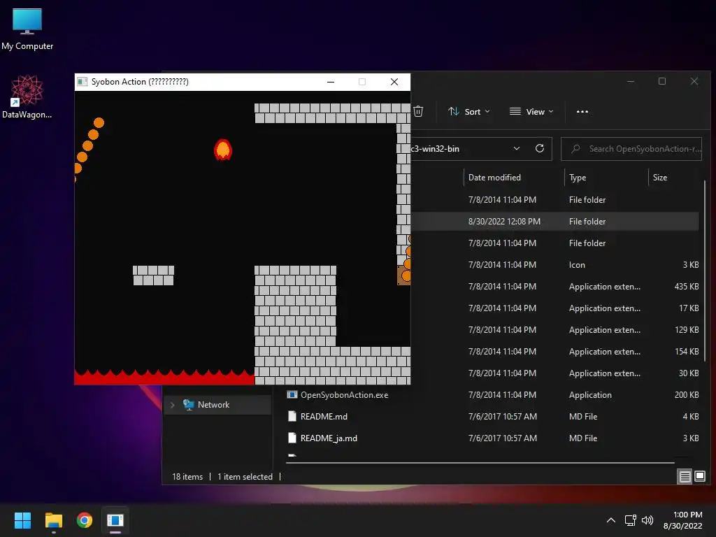Open the DataWagon desktop shortcut
716x537 pixels.
pos(27,96)
